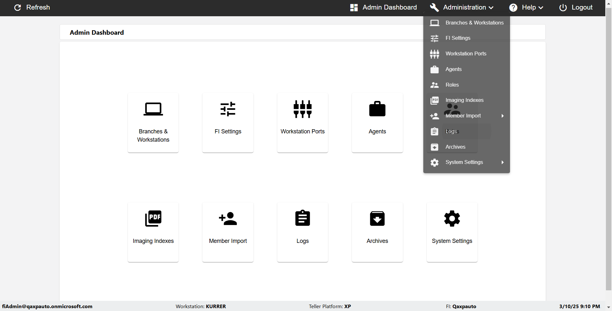
Task: Click gear icon beside System Settings menu entry
Action: [434, 163]
